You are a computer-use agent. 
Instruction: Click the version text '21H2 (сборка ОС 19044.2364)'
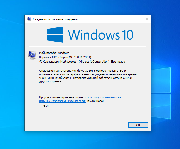tap(70, 57)
